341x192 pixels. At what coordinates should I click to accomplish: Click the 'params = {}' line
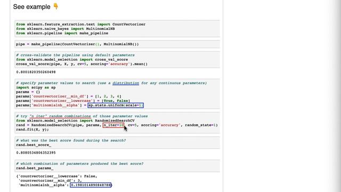click(28, 92)
